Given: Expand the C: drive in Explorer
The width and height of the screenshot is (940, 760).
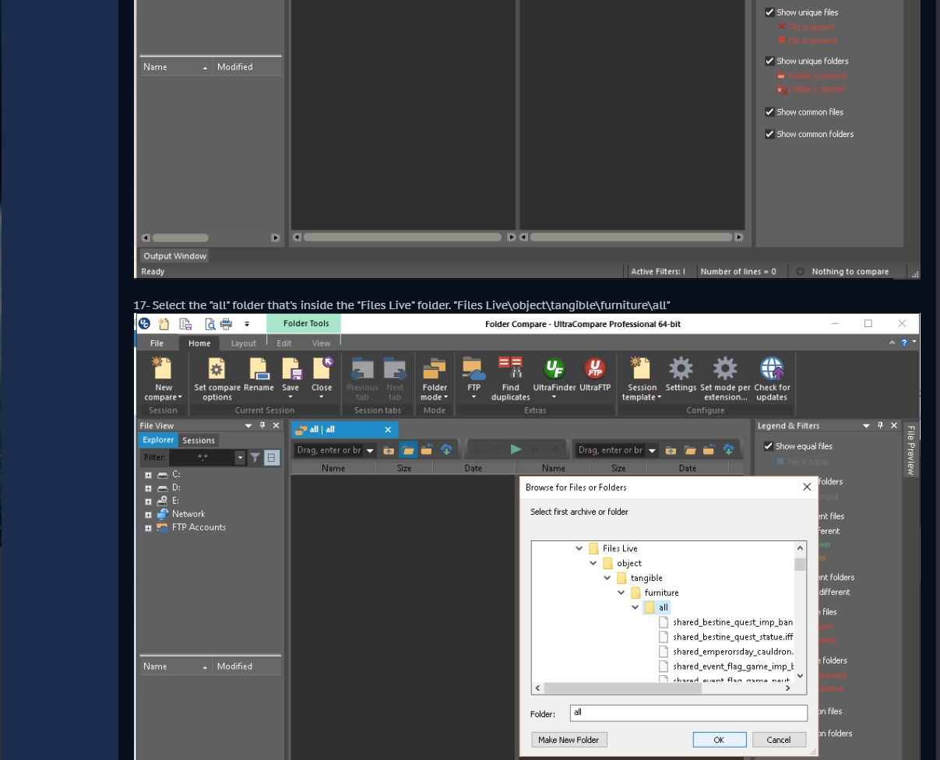Looking at the screenshot, I should (x=148, y=475).
